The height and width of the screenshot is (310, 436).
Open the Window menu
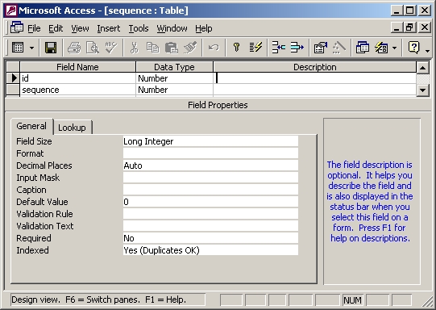point(172,28)
